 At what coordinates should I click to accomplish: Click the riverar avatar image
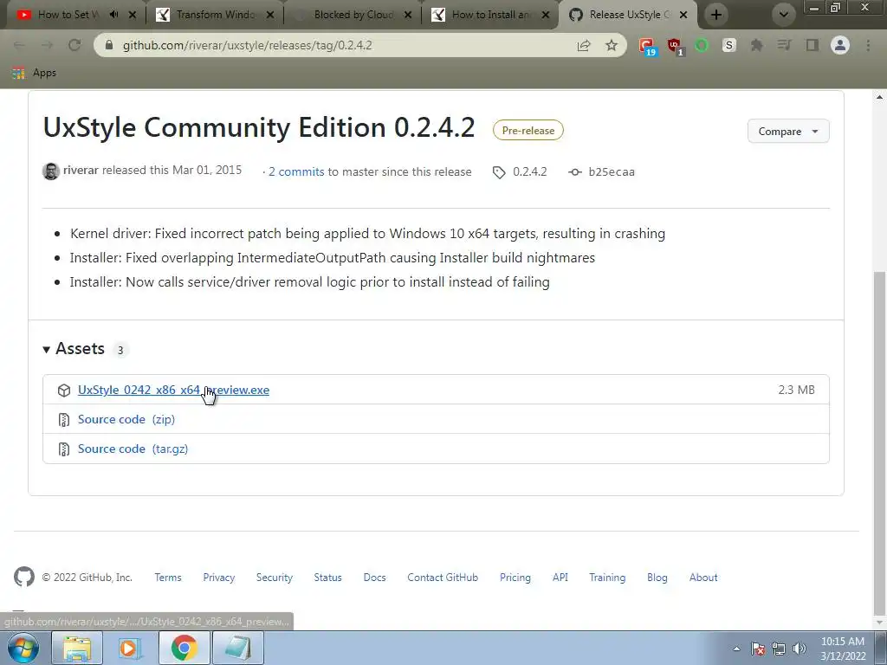[x=51, y=171]
